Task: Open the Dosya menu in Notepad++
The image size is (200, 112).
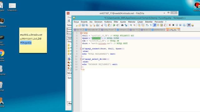Action: point(76,22)
